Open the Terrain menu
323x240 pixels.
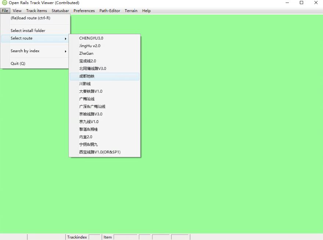point(131,11)
